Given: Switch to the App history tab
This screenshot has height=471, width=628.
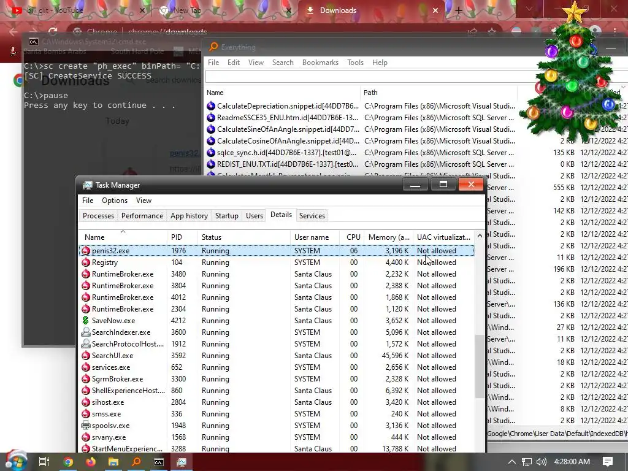Looking at the screenshot, I should point(189,215).
